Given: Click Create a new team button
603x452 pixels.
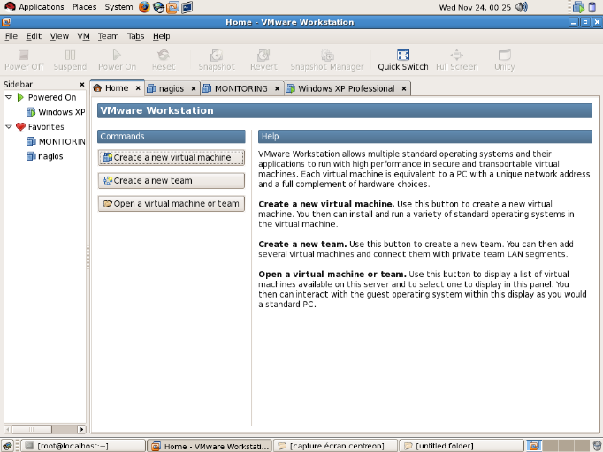Looking at the screenshot, I should [172, 180].
